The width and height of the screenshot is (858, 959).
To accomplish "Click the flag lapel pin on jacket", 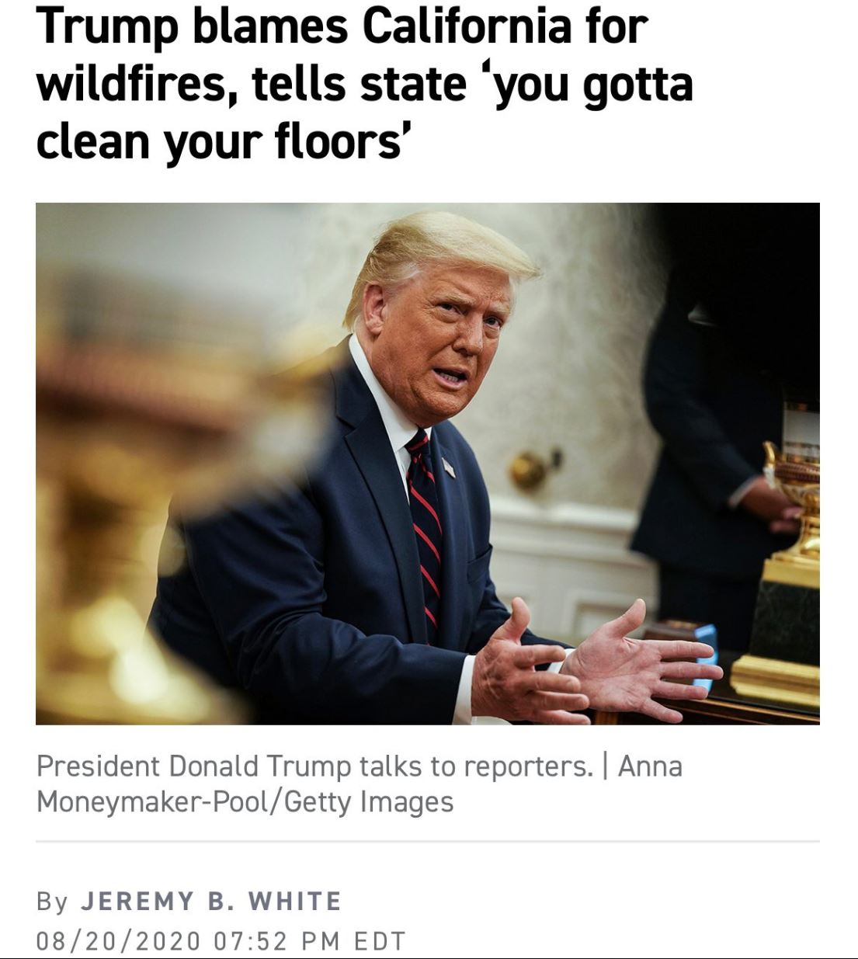I will point(449,467).
